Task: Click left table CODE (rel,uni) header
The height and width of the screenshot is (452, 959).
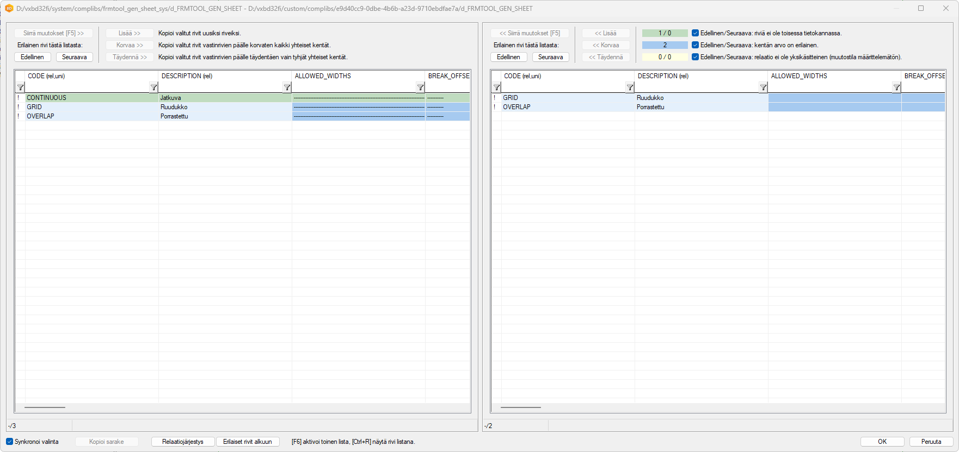Action: (91, 76)
